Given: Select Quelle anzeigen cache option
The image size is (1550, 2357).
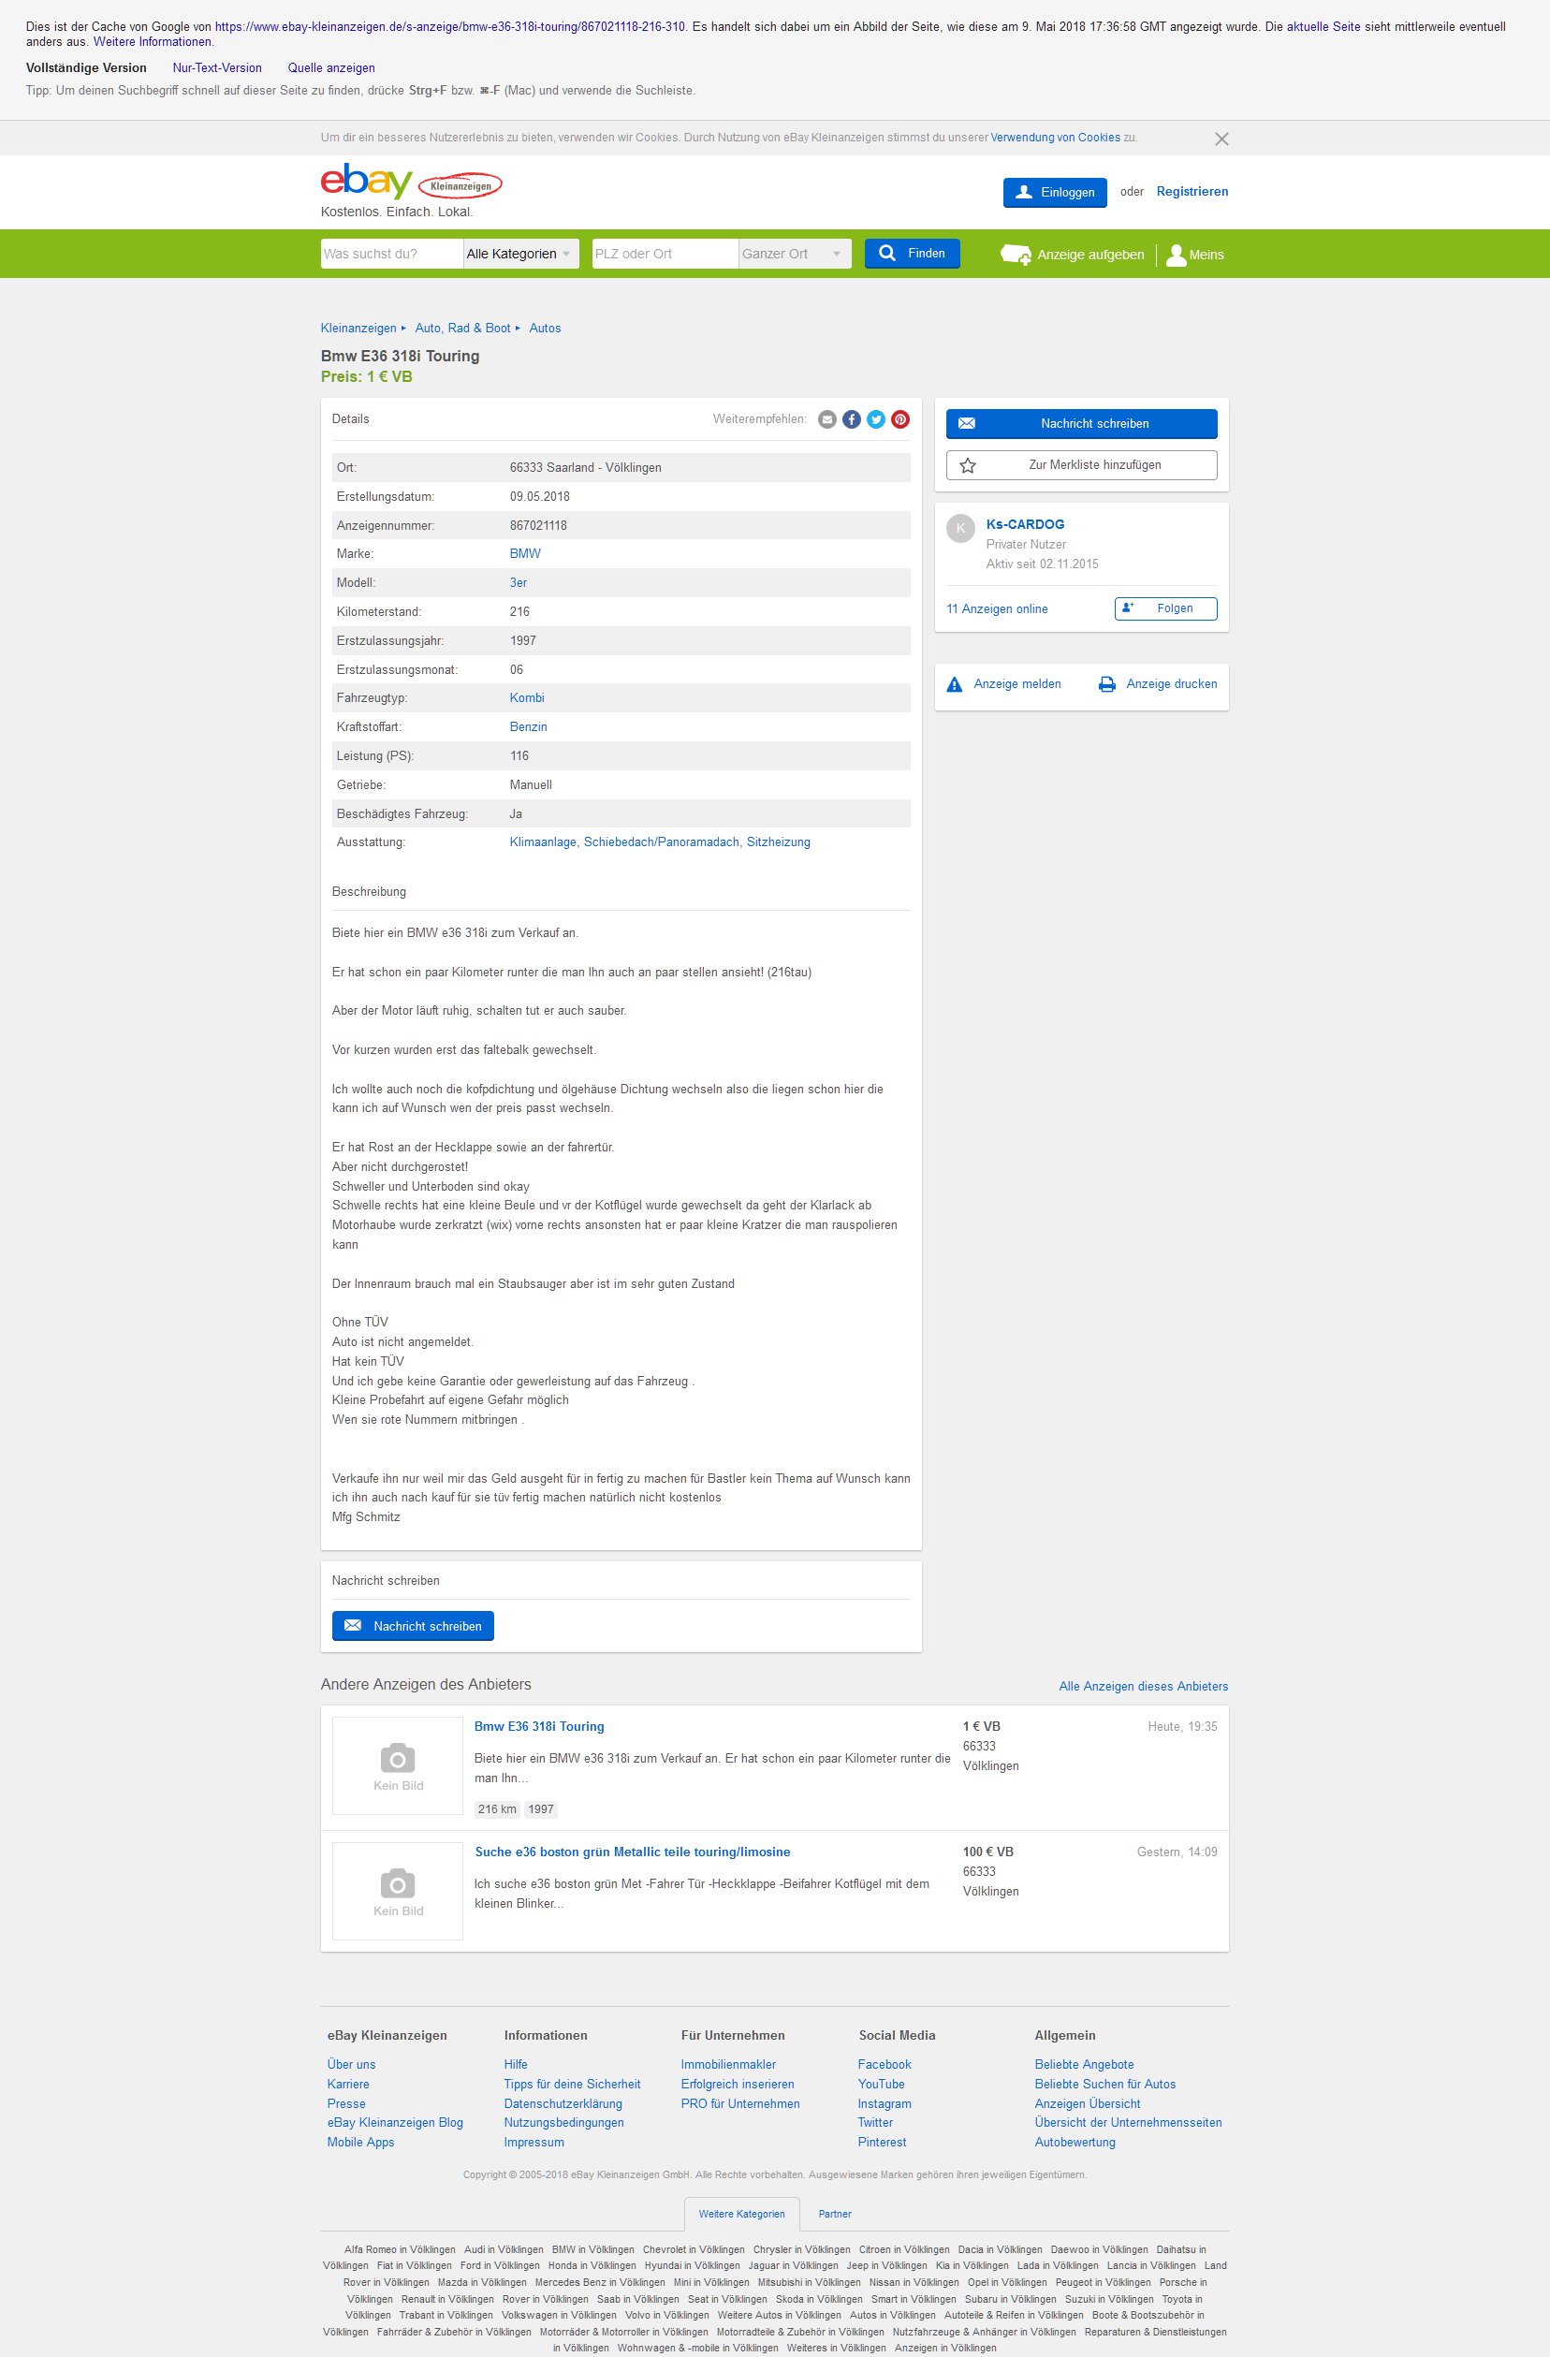Looking at the screenshot, I should [x=330, y=68].
